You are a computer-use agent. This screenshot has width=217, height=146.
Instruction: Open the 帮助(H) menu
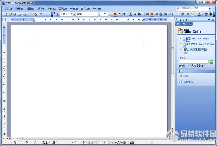97,9
